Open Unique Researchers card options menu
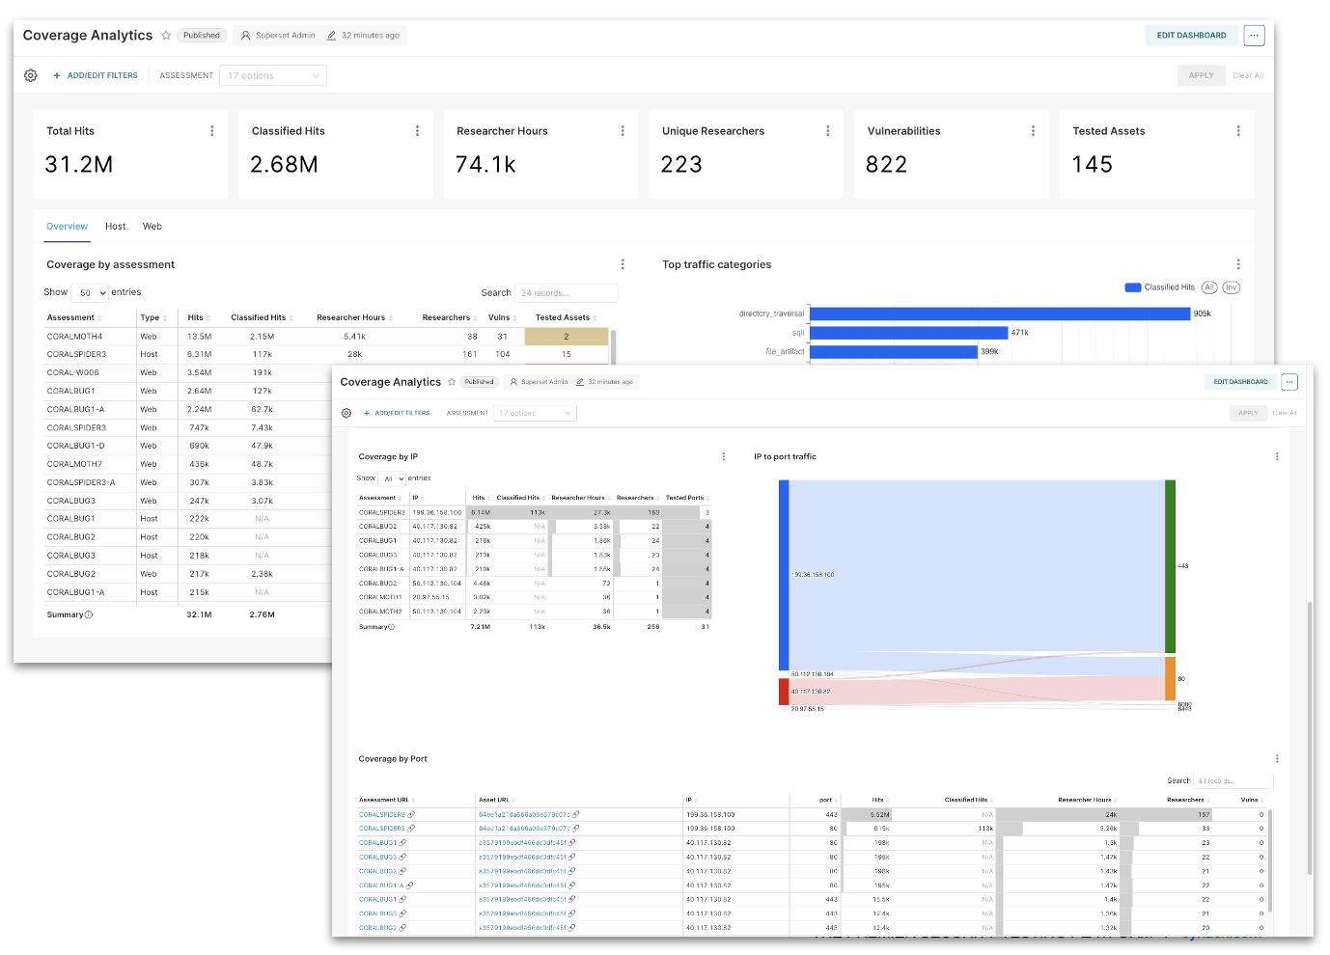 click(828, 131)
